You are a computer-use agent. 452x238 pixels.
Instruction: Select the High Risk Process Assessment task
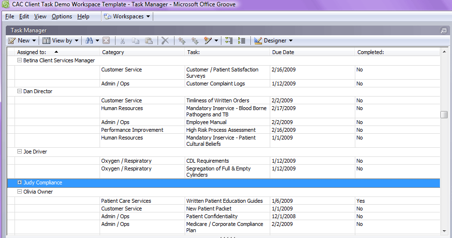click(x=221, y=130)
